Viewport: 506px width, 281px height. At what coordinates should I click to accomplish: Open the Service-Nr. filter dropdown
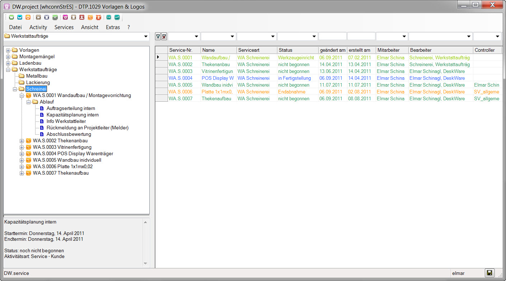click(x=196, y=37)
